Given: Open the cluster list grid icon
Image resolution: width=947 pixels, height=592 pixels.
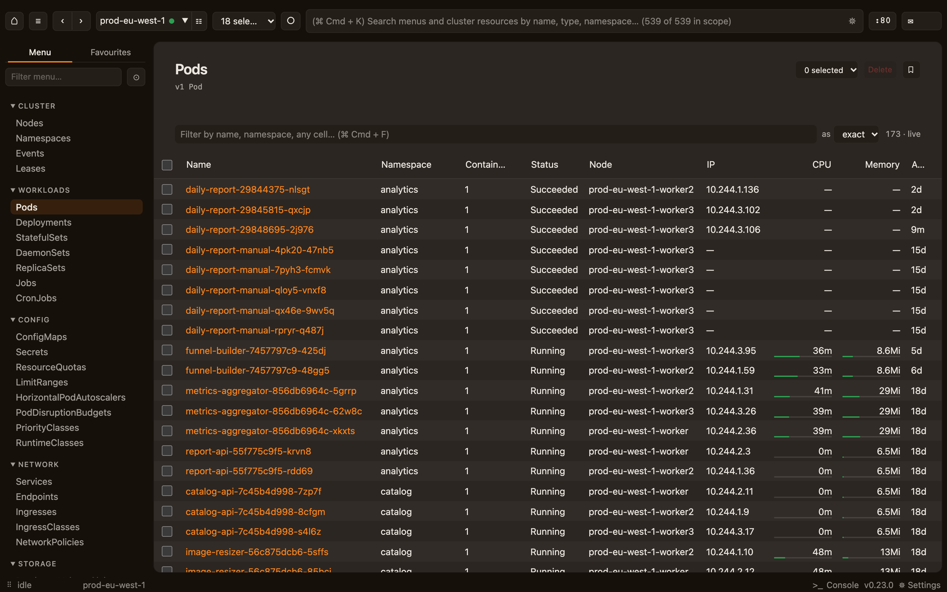Looking at the screenshot, I should coord(199,21).
